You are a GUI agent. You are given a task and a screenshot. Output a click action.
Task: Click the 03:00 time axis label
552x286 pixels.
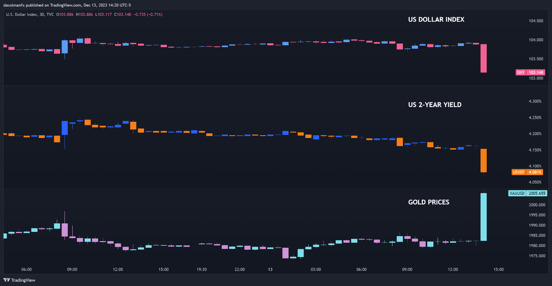316,269
